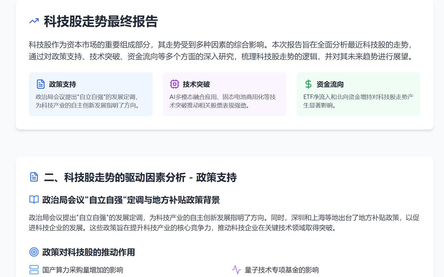Click the trending-up arrow icon beside report title

coord(34,21)
